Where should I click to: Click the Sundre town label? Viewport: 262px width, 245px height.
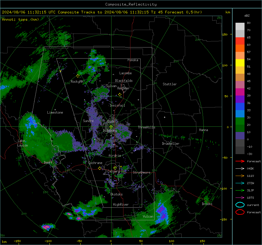click(x=88, y=121)
